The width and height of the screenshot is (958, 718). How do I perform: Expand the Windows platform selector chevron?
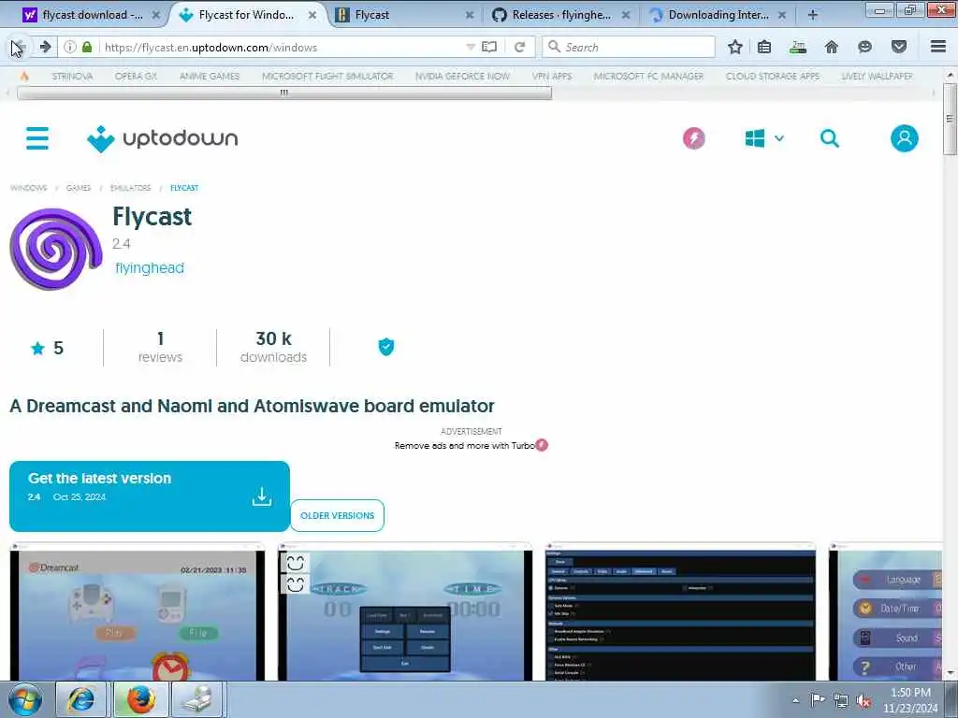pos(779,138)
